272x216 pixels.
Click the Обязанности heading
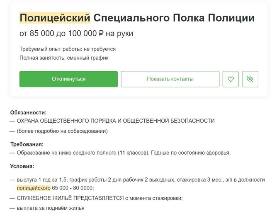click(28, 112)
